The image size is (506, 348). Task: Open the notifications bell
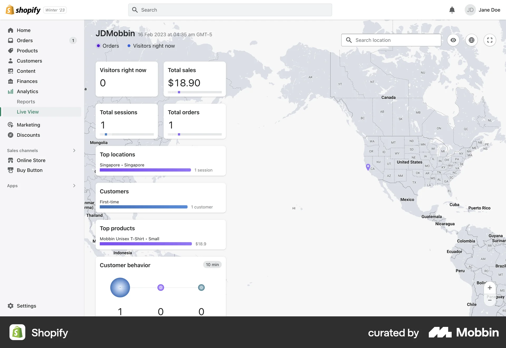click(452, 10)
